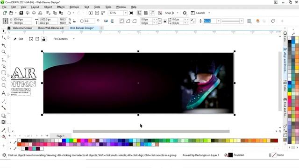299x168 pixels.
Task: Select the Crop tool
Action: click(4, 45)
